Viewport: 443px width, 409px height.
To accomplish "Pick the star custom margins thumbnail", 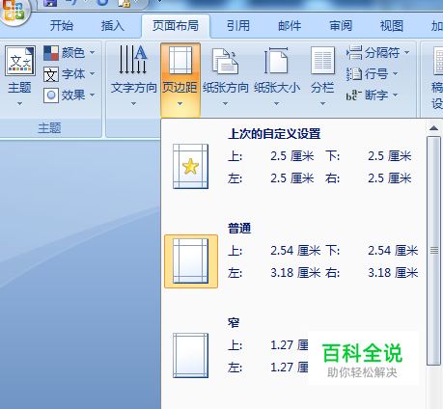I will [x=190, y=166].
